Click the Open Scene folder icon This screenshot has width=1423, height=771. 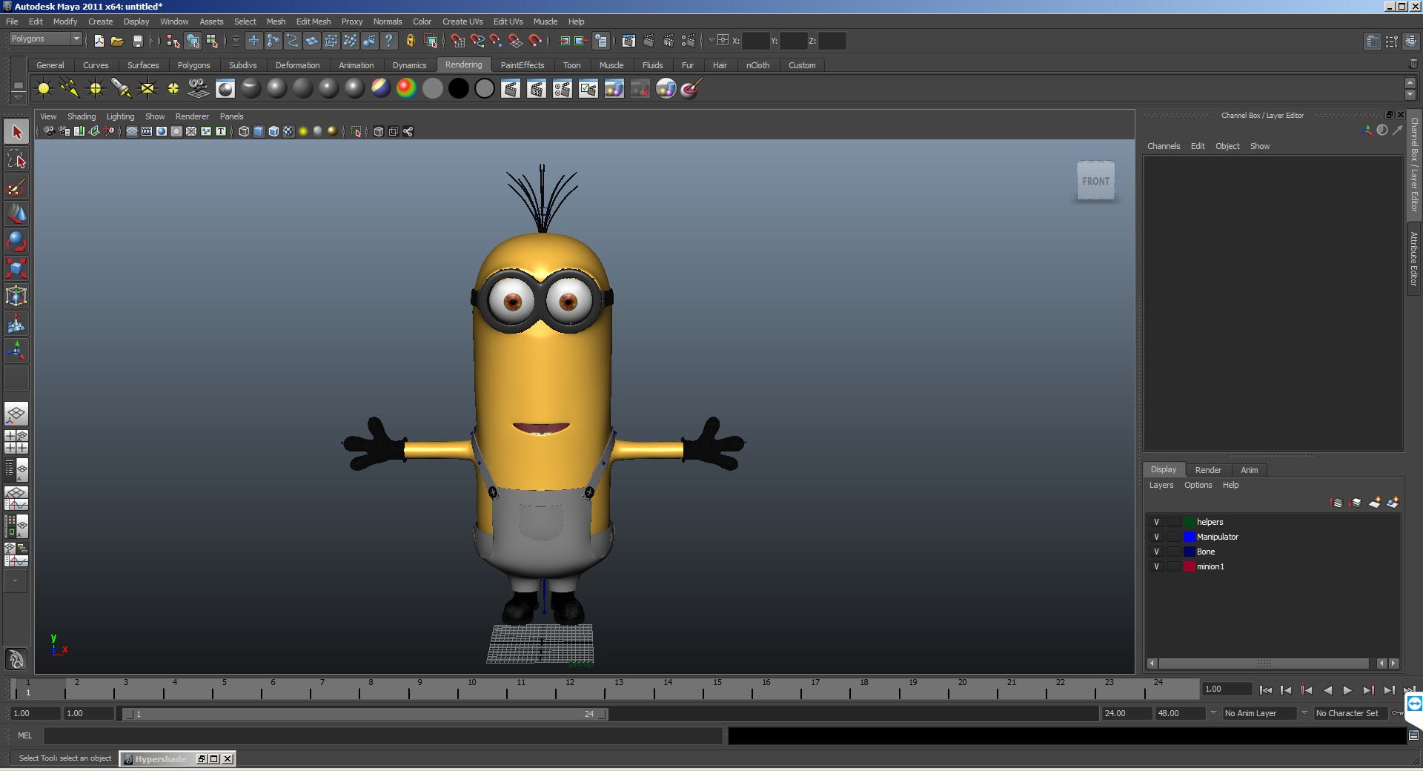[x=117, y=41]
